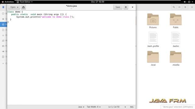Screen dimensions: 195x109
Task: Open the Text Editor application menu in top bar
Action: tap(25, 2)
